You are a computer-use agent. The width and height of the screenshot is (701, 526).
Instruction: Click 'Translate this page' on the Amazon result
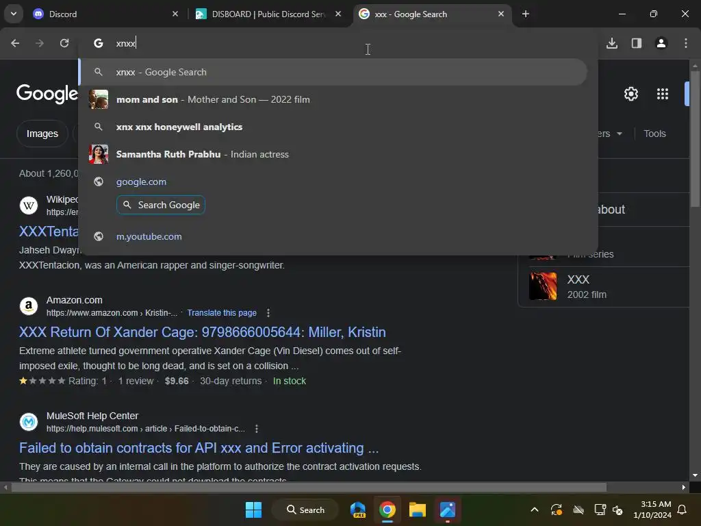pyautogui.click(x=222, y=312)
